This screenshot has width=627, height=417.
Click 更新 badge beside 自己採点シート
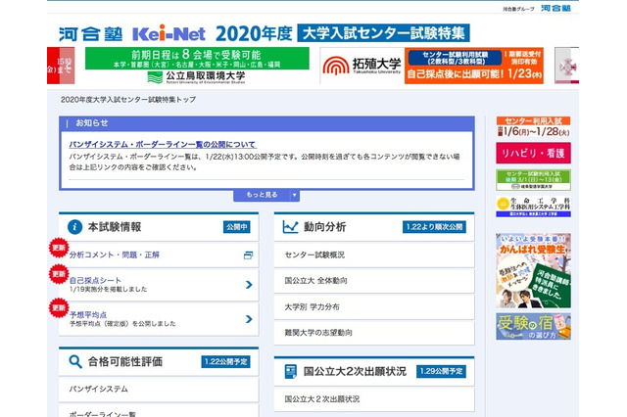tap(59, 274)
